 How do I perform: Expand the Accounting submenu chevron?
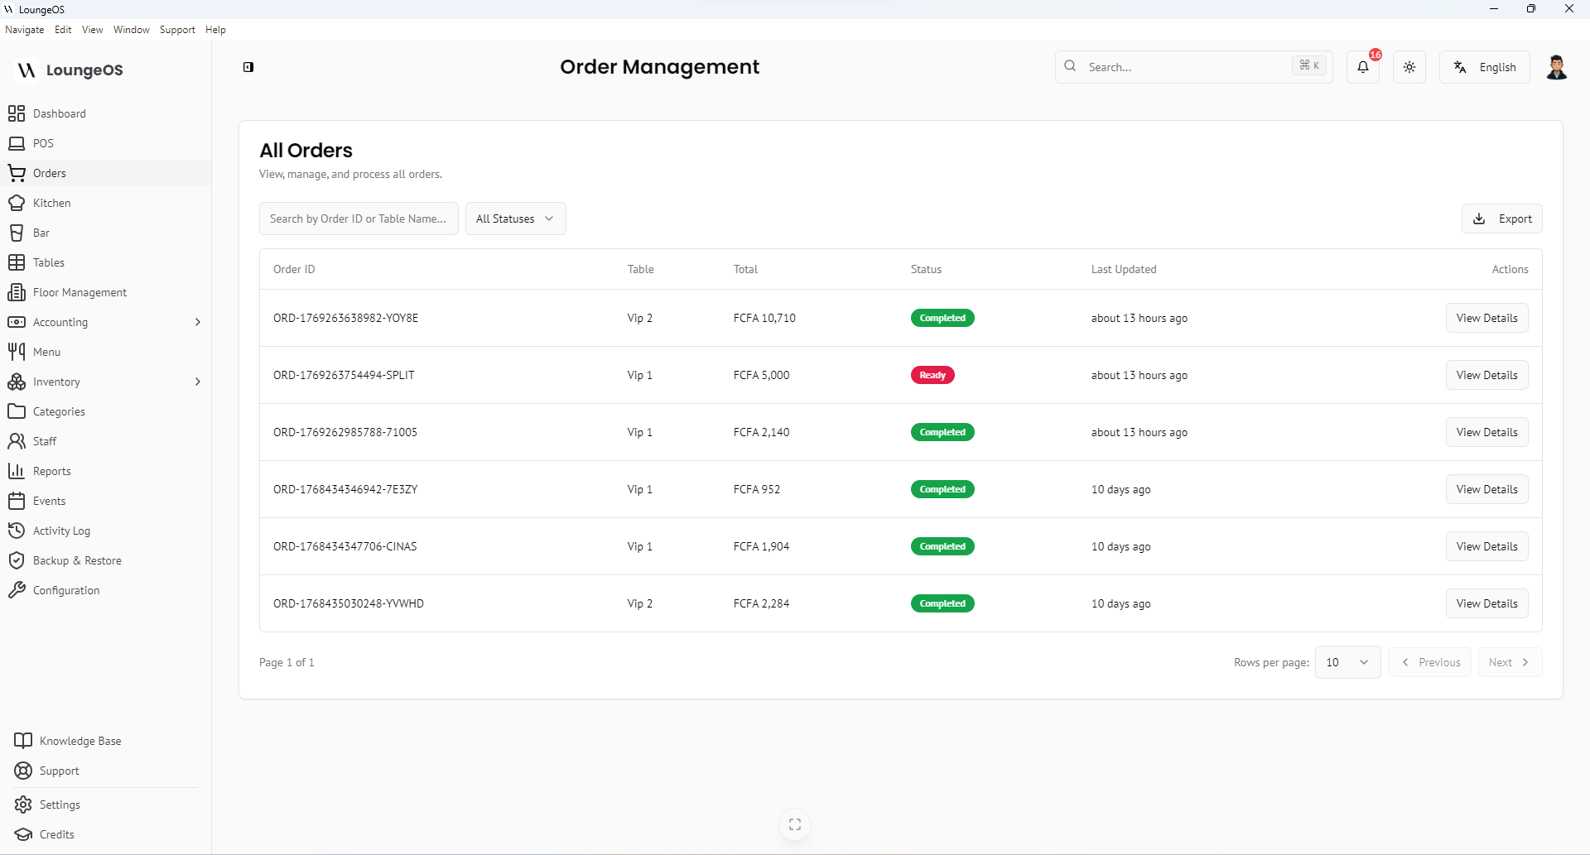197,322
